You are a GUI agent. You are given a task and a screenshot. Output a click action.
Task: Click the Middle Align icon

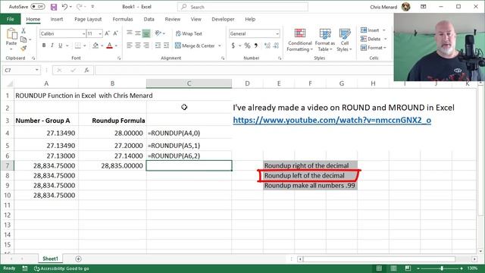coord(138,33)
